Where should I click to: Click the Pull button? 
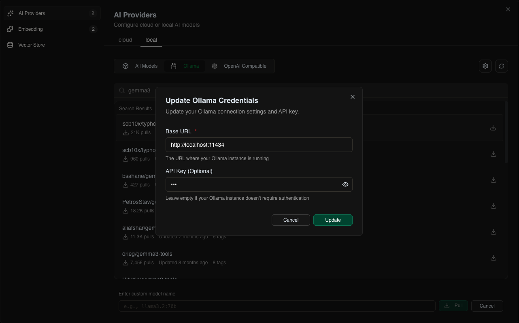[453, 306]
